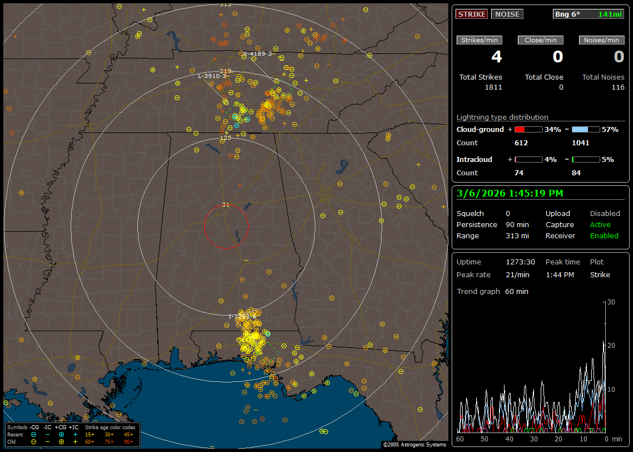Select the L-3910-3 storm cell label
633x452 pixels.
coord(212,76)
